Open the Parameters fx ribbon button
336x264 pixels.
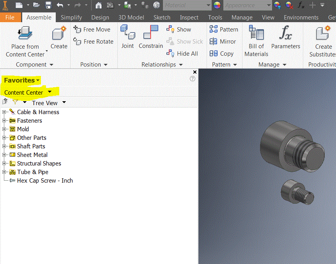click(x=286, y=37)
